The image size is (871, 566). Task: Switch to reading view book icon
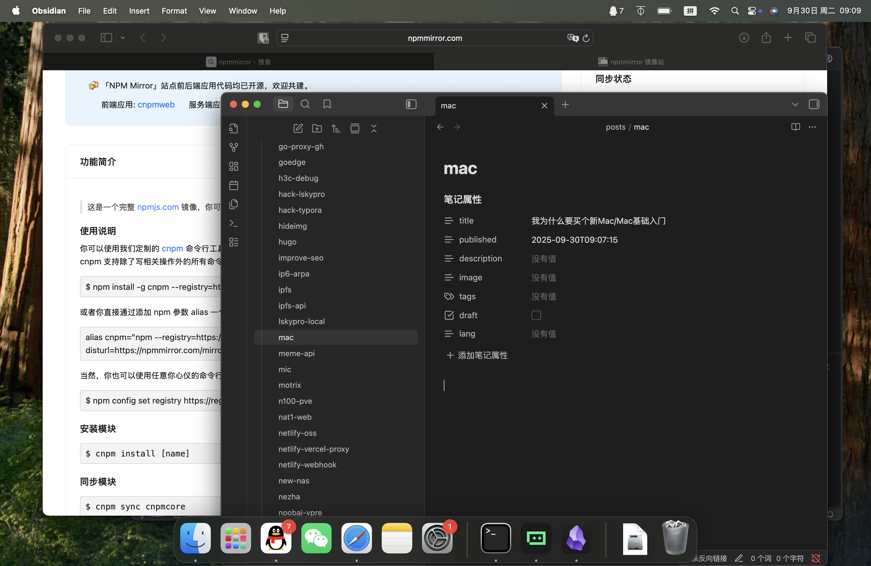(795, 127)
